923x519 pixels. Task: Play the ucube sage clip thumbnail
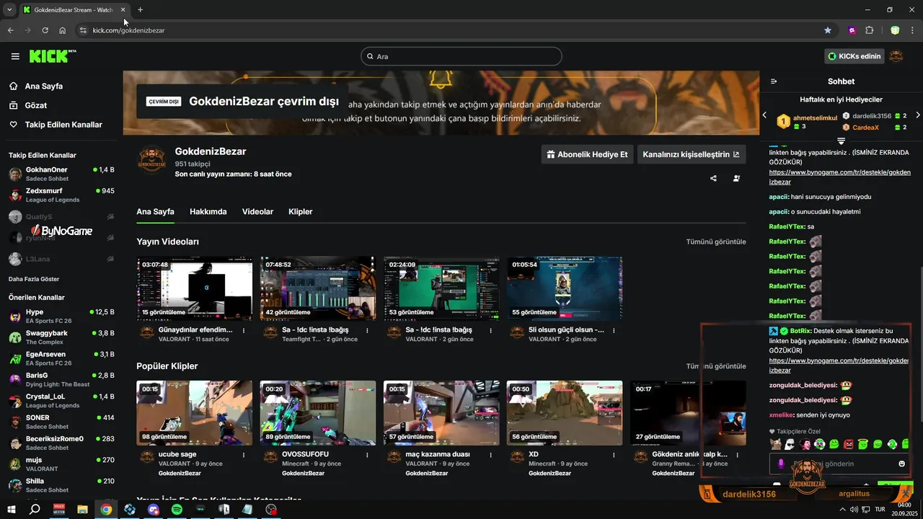(195, 413)
